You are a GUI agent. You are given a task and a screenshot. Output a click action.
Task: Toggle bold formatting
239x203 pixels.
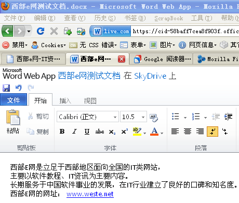pyautogui.click(x=62, y=132)
